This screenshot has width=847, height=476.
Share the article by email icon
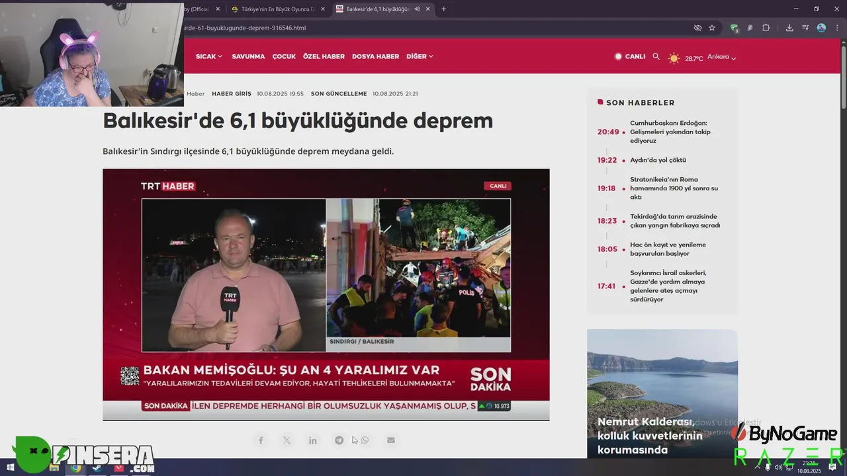tap(391, 440)
